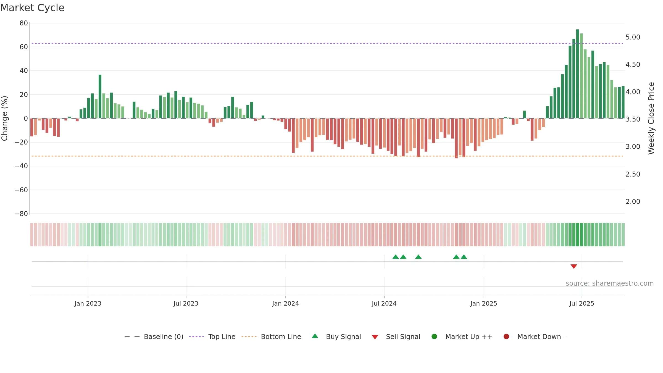Click the Jul 2024 axis label

point(384,303)
